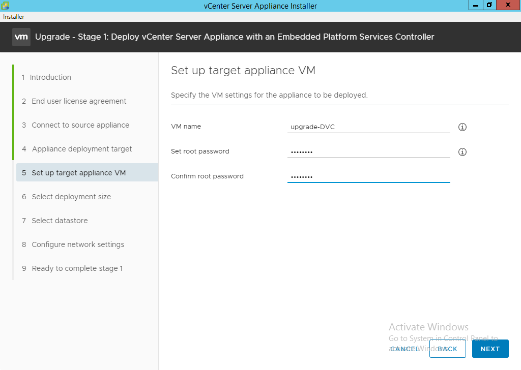Click the NEXT button

pos(490,349)
